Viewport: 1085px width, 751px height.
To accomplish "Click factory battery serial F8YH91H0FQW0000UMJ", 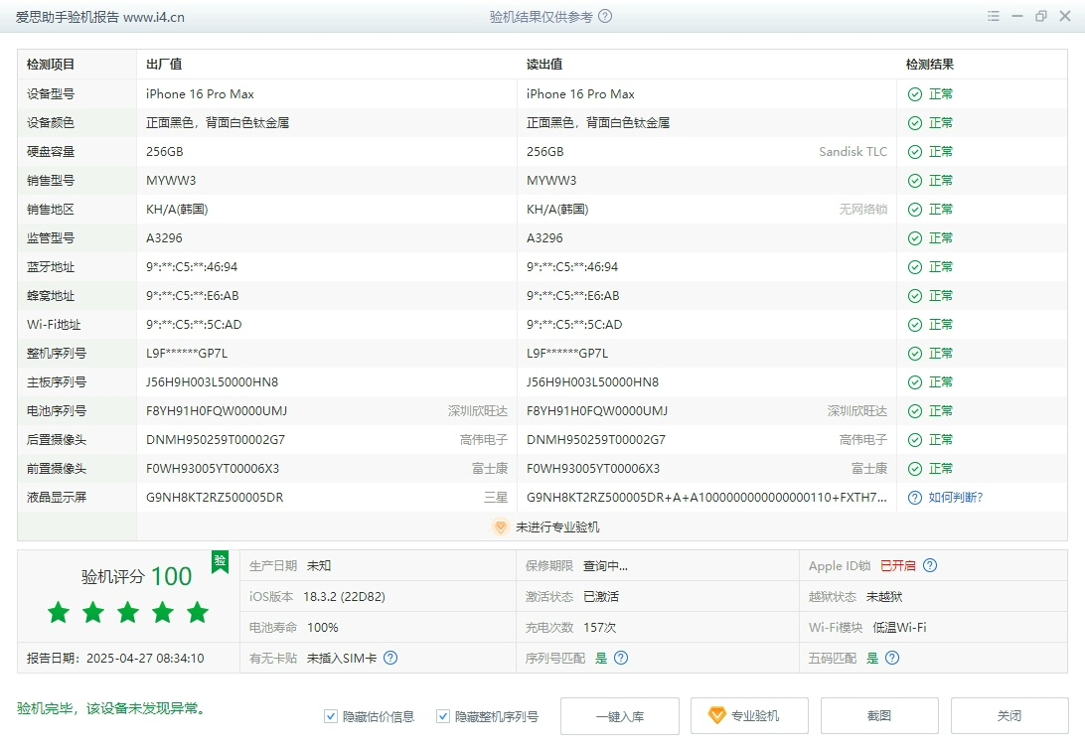I will pyautogui.click(x=217, y=411).
